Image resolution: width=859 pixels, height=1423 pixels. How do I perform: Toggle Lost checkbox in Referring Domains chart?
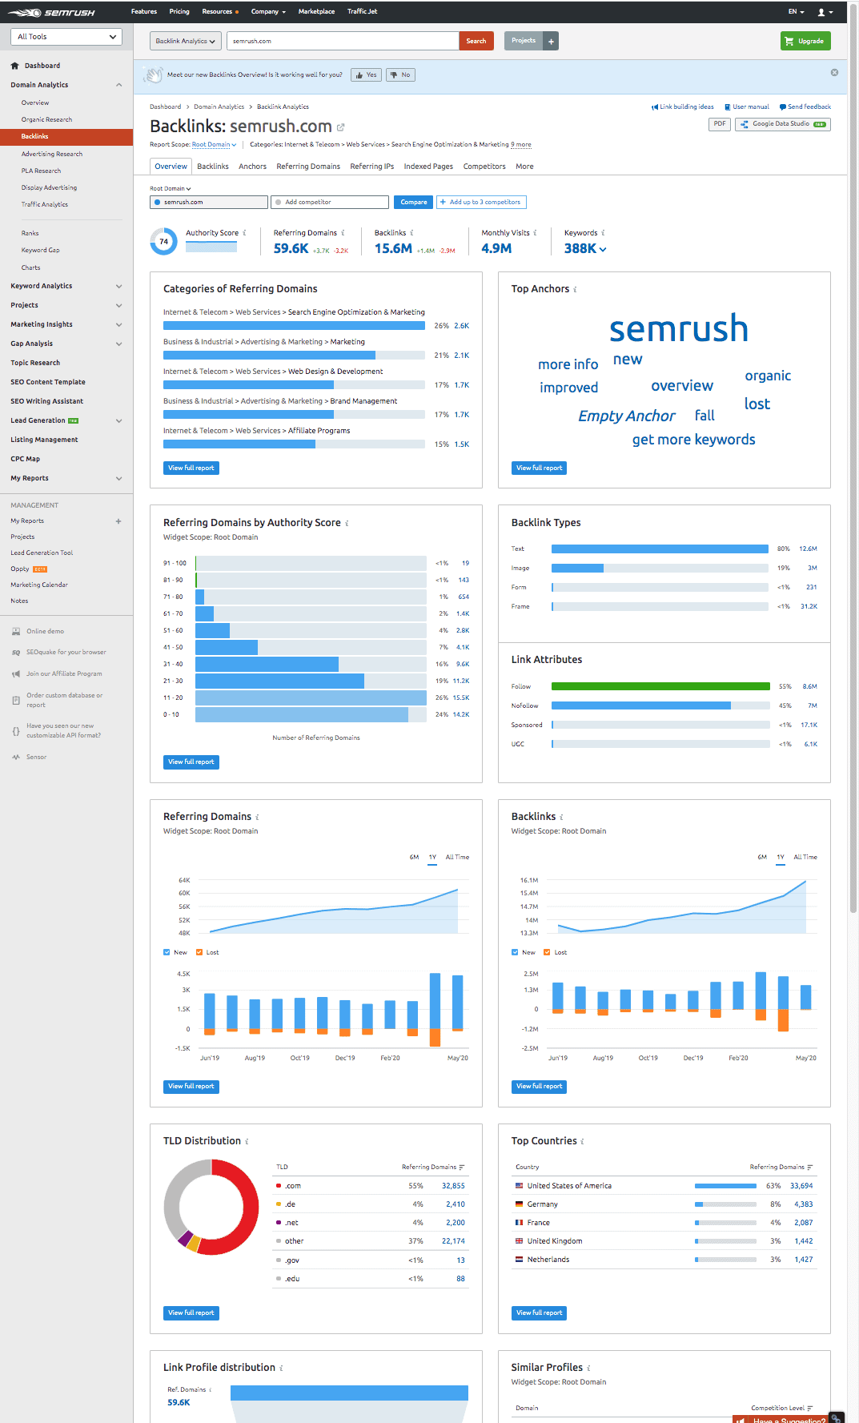coord(199,952)
